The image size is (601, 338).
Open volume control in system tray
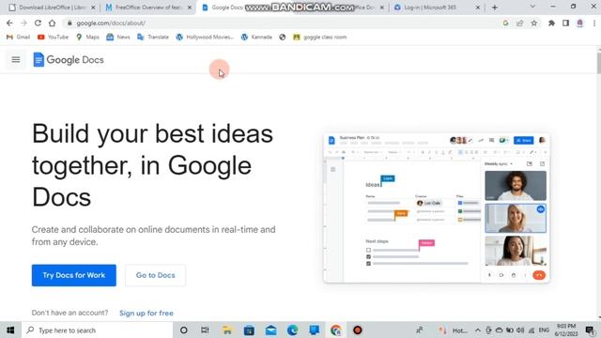coord(520,330)
